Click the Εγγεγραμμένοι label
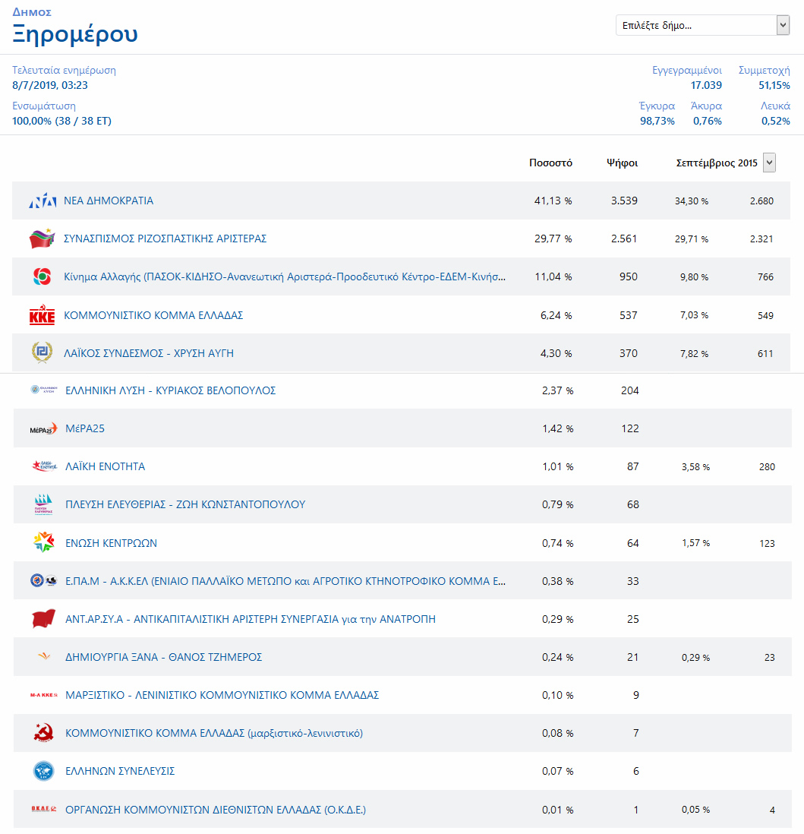The width and height of the screenshot is (804, 834). [687, 70]
